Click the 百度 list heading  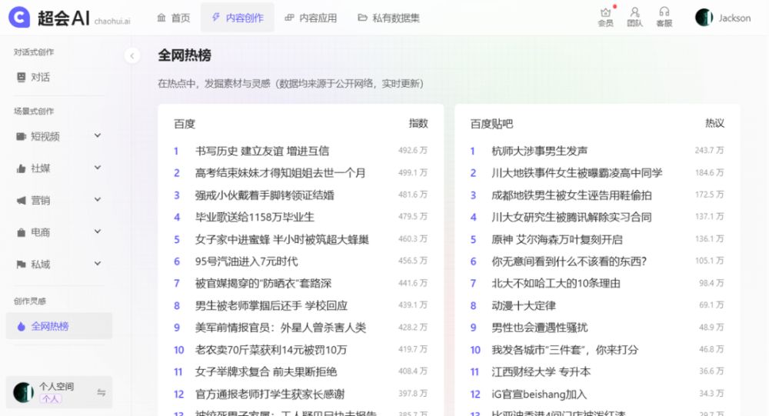point(185,124)
